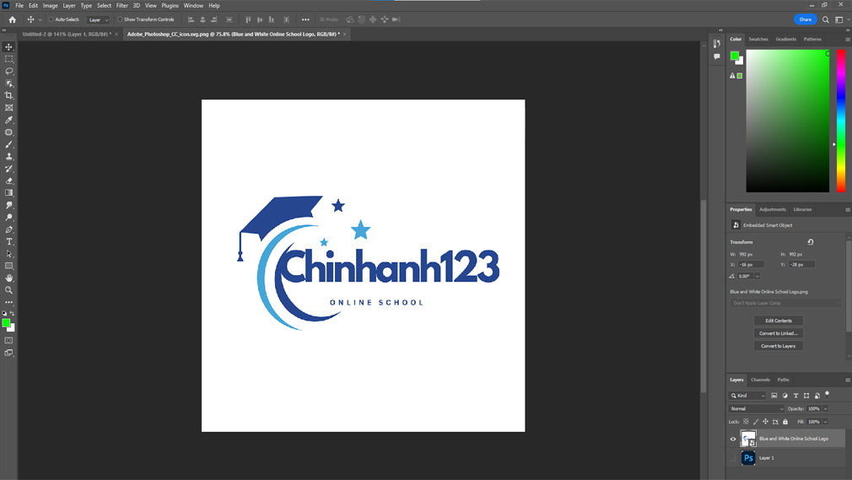The width and height of the screenshot is (852, 480).
Task: Open the Plugins menu
Action: pyautogui.click(x=170, y=5)
